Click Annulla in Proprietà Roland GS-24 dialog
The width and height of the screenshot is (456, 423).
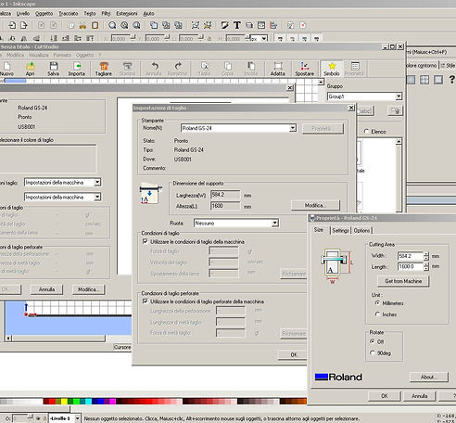coord(420,396)
